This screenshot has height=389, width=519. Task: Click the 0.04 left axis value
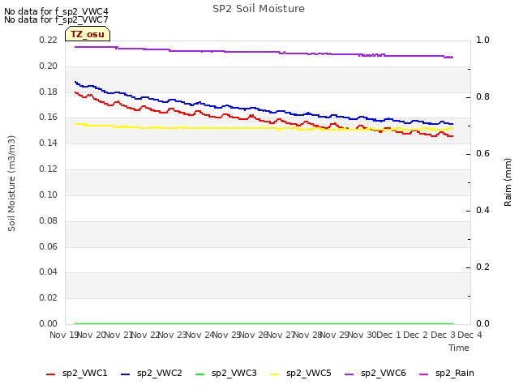point(49,272)
